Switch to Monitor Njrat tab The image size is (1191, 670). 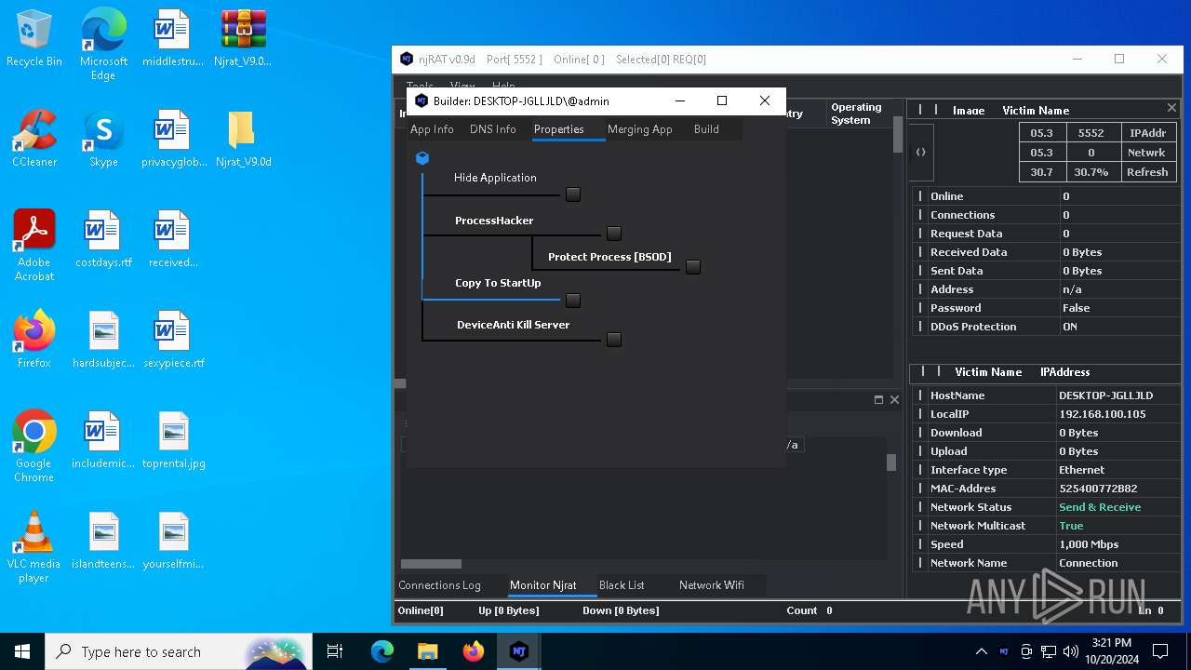[543, 585]
